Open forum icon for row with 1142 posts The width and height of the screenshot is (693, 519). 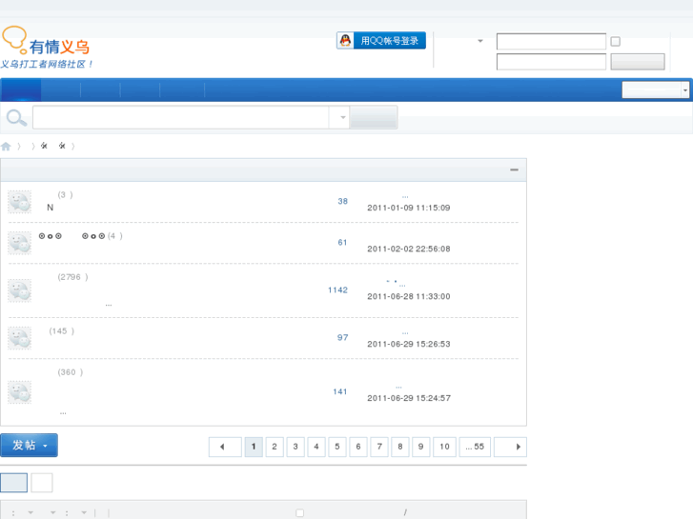coord(19,290)
